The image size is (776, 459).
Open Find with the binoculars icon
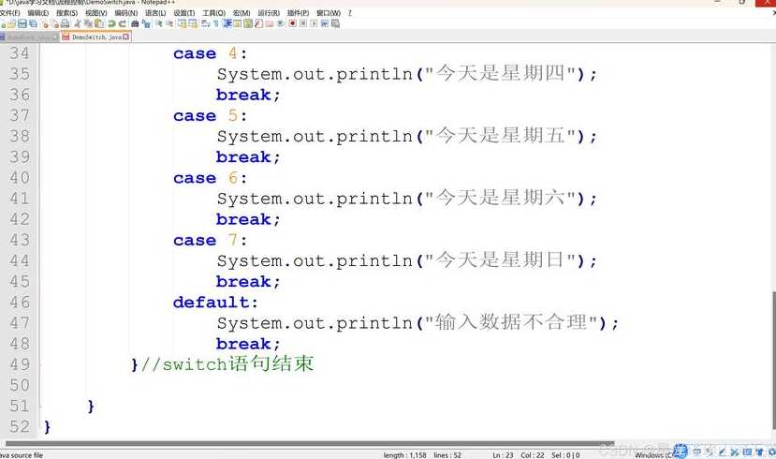(x=135, y=23)
